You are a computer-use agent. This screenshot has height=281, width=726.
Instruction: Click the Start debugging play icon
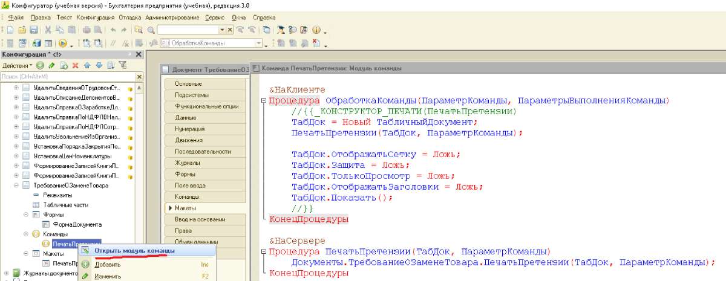pyautogui.click(x=62, y=43)
